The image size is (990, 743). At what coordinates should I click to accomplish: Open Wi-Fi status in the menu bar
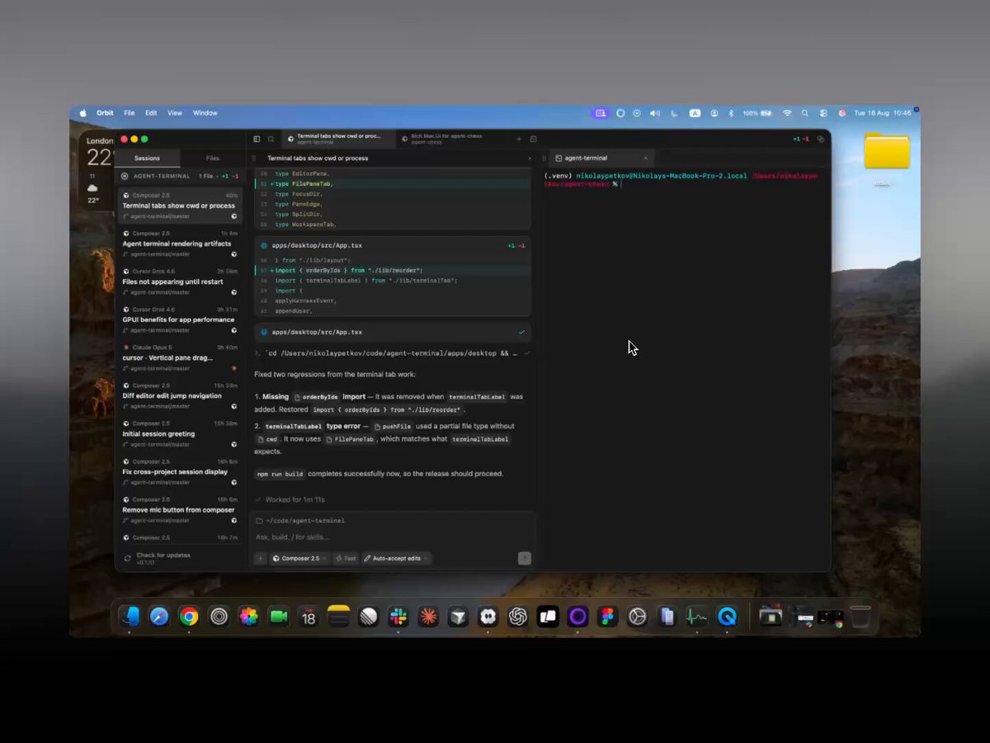(x=787, y=113)
